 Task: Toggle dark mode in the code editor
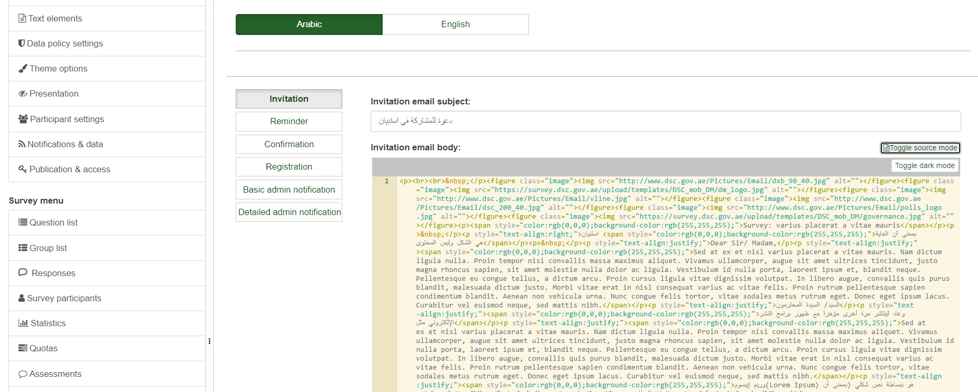point(924,165)
